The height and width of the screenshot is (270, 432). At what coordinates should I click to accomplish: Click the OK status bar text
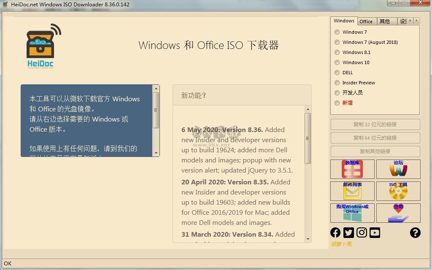(8, 263)
